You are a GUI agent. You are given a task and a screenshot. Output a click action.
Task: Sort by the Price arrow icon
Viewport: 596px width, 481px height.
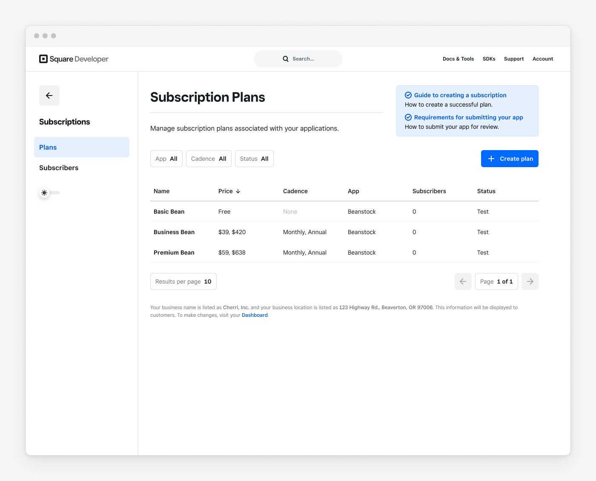pyautogui.click(x=238, y=191)
